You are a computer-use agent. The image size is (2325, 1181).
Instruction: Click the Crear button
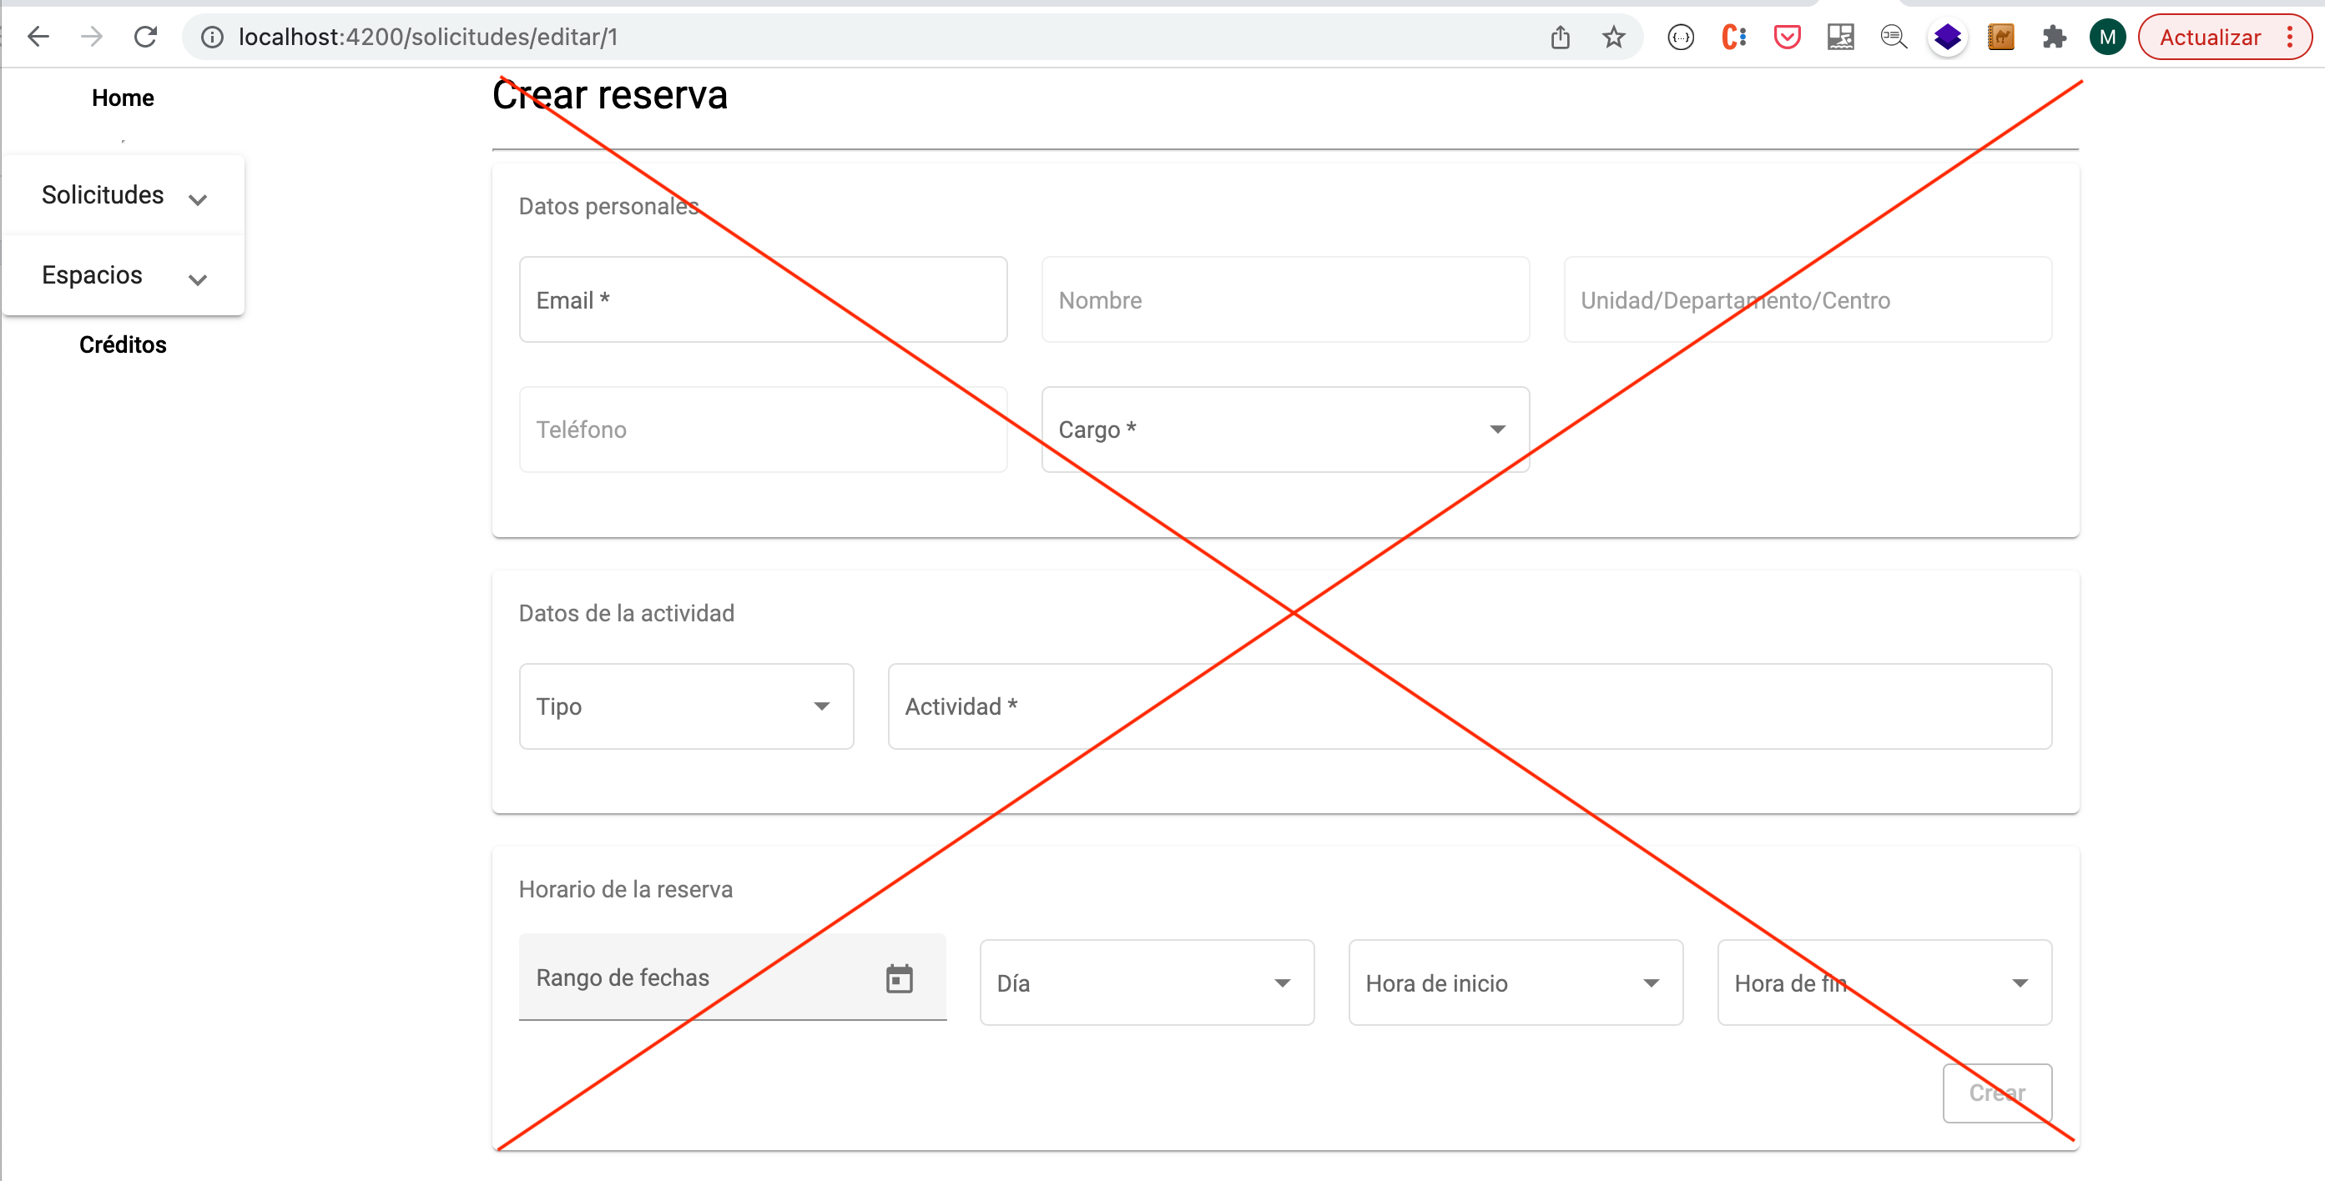(x=1996, y=1093)
